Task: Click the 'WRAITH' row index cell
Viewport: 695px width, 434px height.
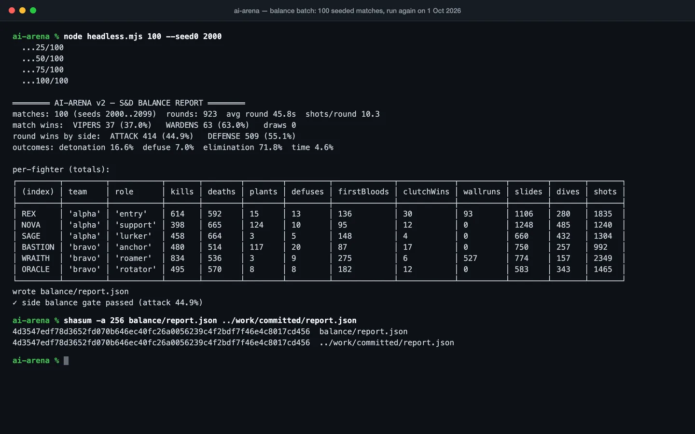Action: [36, 258]
